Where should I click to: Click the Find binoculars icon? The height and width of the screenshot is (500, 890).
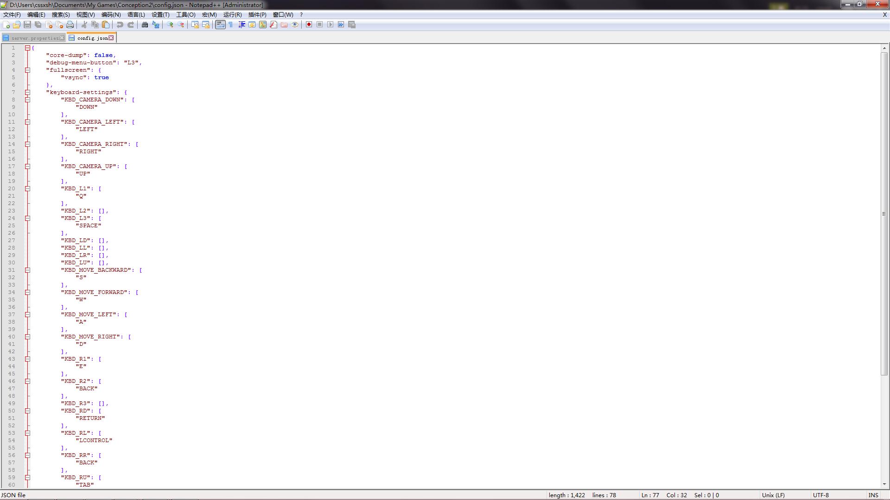[x=145, y=25]
